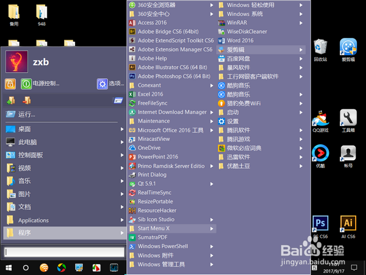
Task: Click the Primo Ramdisk Server Edition icon
Action: (132, 166)
